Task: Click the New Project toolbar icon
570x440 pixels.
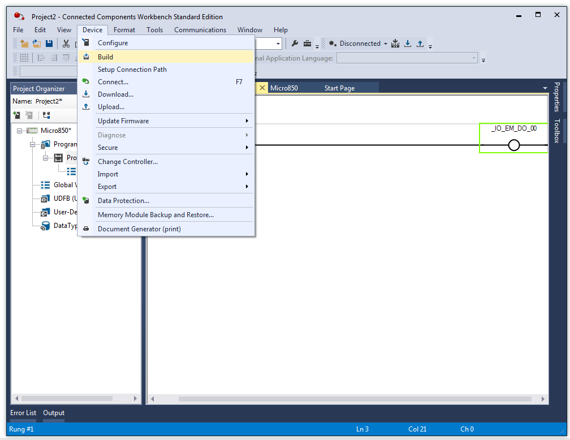Action: [x=24, y=44]
